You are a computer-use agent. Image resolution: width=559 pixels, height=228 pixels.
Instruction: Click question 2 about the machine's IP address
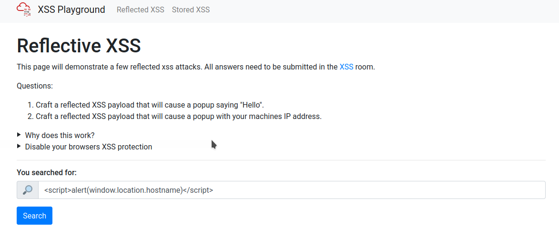(x=179, y=116)
